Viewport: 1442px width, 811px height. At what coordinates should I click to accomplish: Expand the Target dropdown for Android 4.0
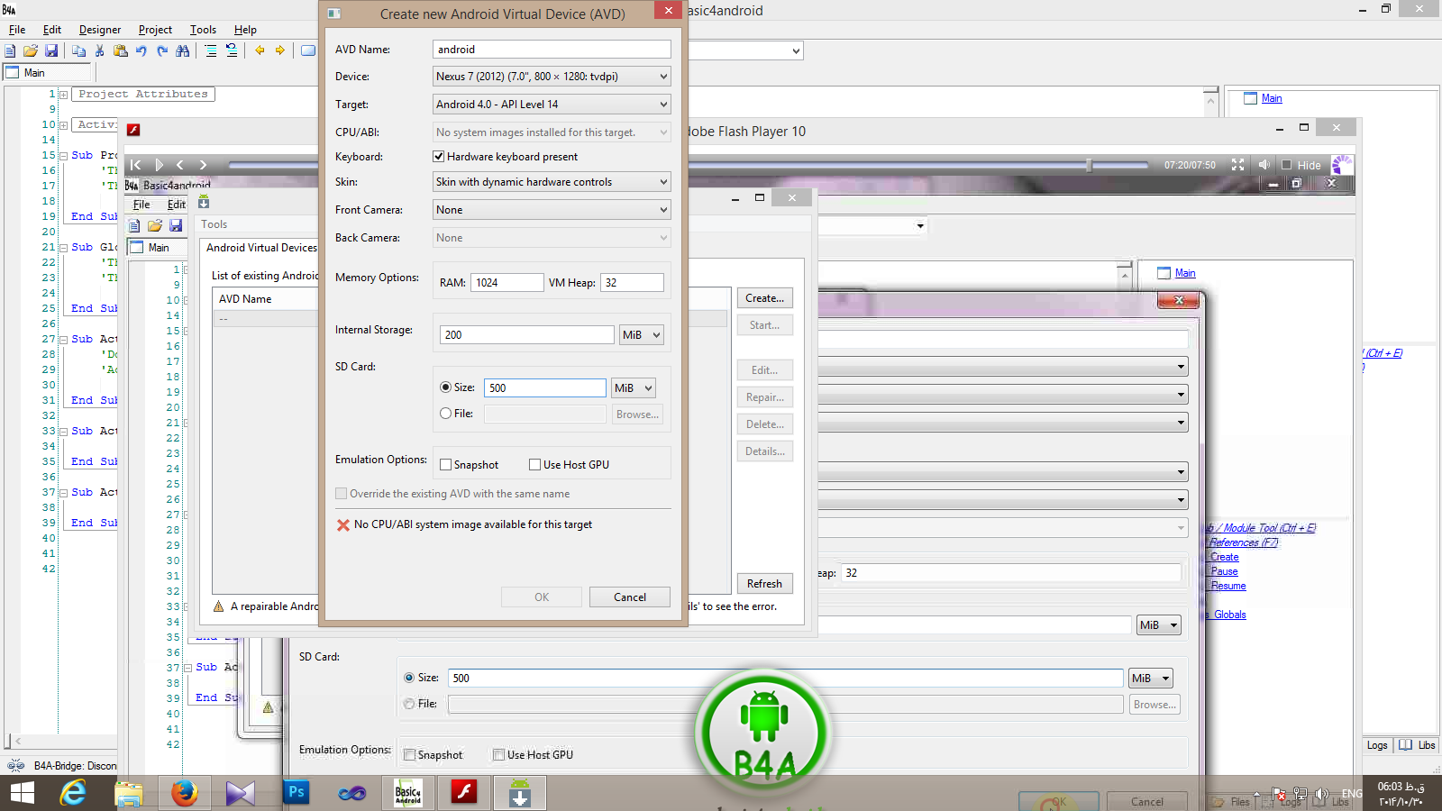click(552, 105)
